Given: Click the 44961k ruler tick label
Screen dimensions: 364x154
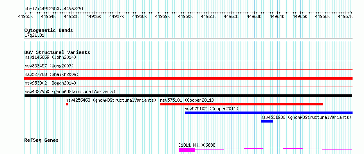Looking at the screenshot, I should tap(208, 16).
